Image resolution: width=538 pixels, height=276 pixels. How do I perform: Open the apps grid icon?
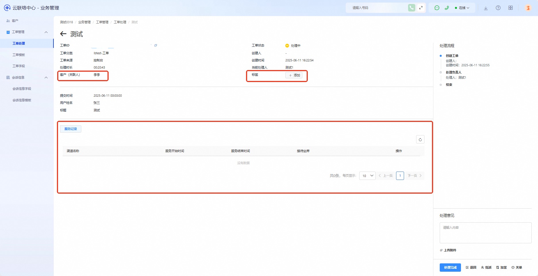[510, 8]
